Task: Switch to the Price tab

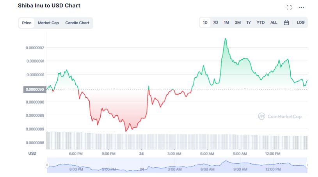Action: tap(27, 23)
